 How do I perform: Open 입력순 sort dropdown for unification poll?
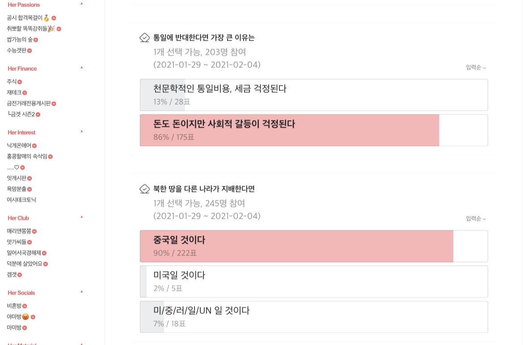point(476,67)
